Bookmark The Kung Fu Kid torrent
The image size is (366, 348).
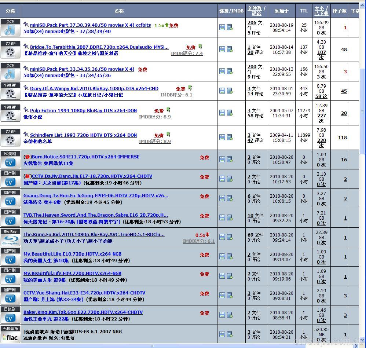tap(230, 237)
